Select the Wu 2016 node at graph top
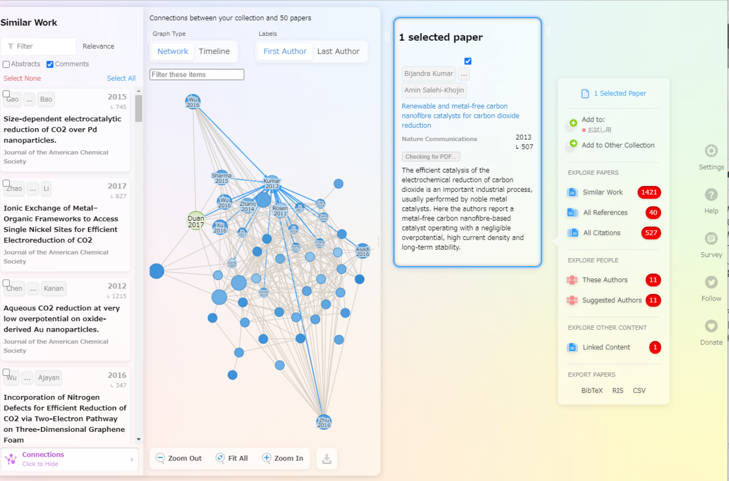 click(x=193, y=101)
